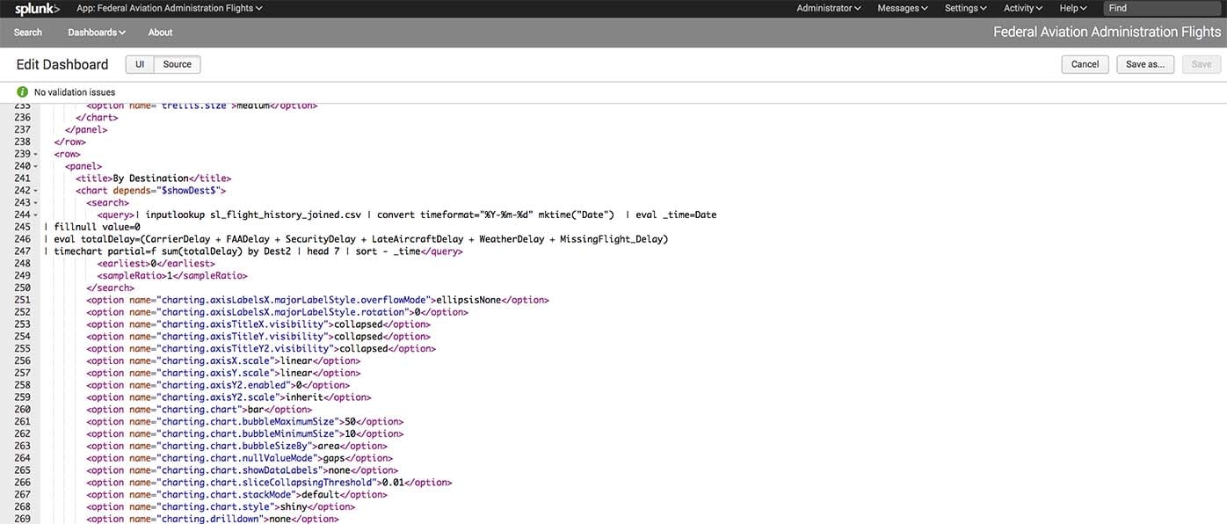Collapse the query tag on line 244
This screenshot has width=1227, height=524.
35,215
